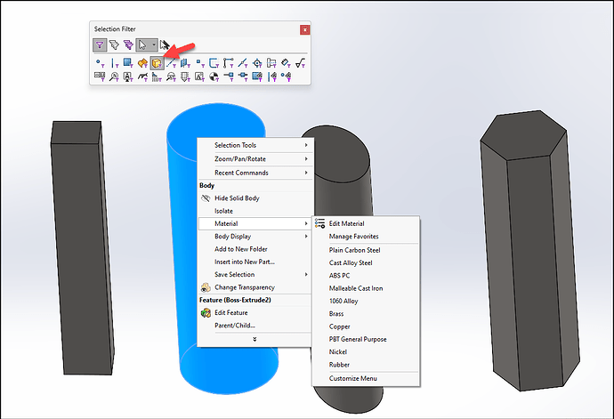Viewport: 614px width, 419px height.
Task: Click the Clear All Filters button
Action: point(114,44)
